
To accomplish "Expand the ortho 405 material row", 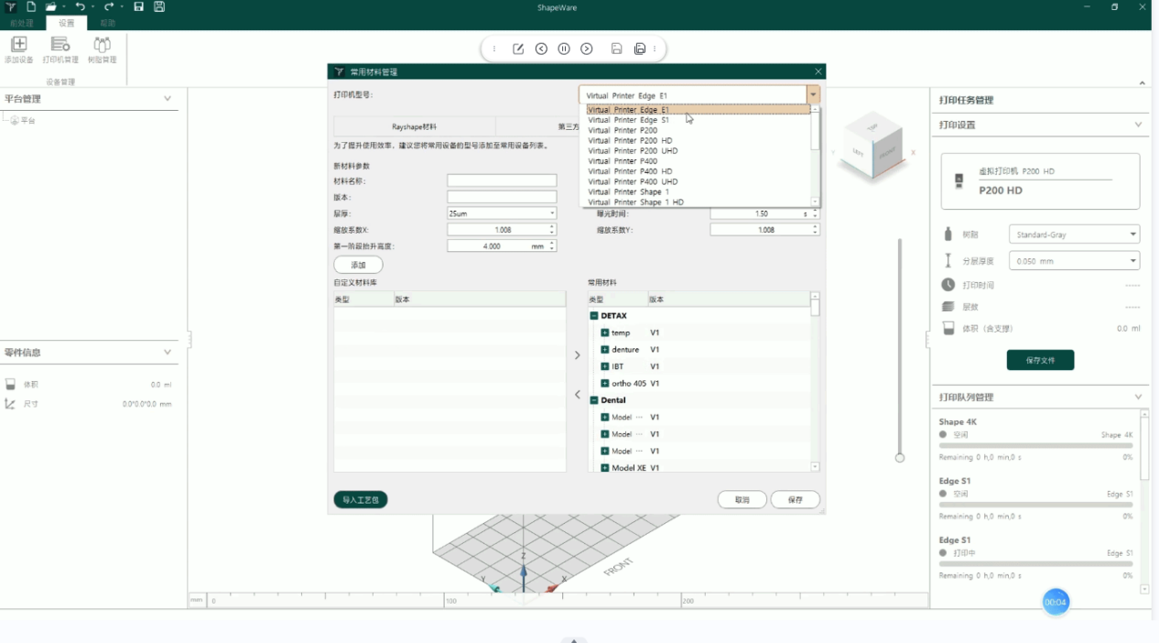I will tap(605, 384).
